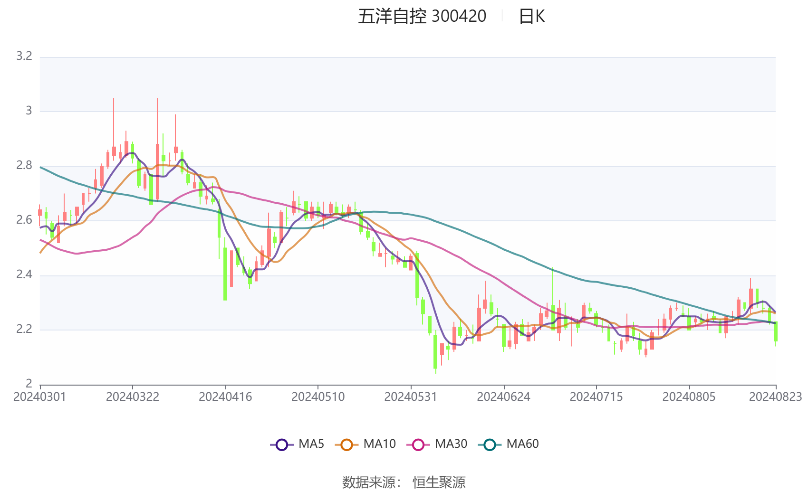Disable the MA60 series via its legend text
This screenshot has height=491, width=808.
(522, 444)
